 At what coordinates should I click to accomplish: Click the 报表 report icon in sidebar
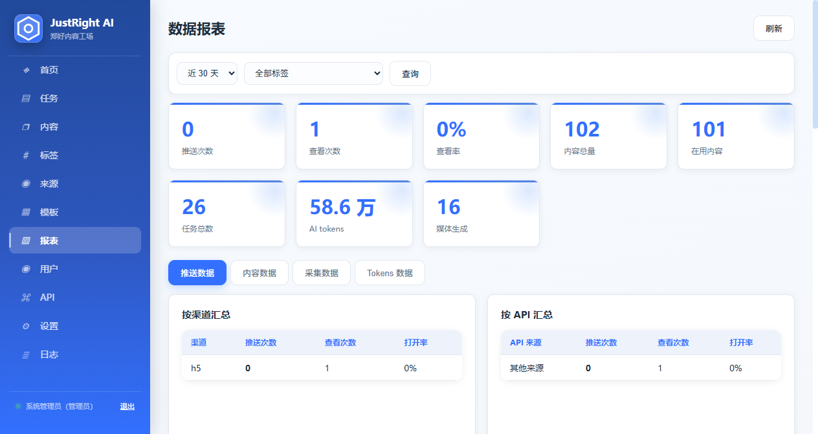(26, 241)
